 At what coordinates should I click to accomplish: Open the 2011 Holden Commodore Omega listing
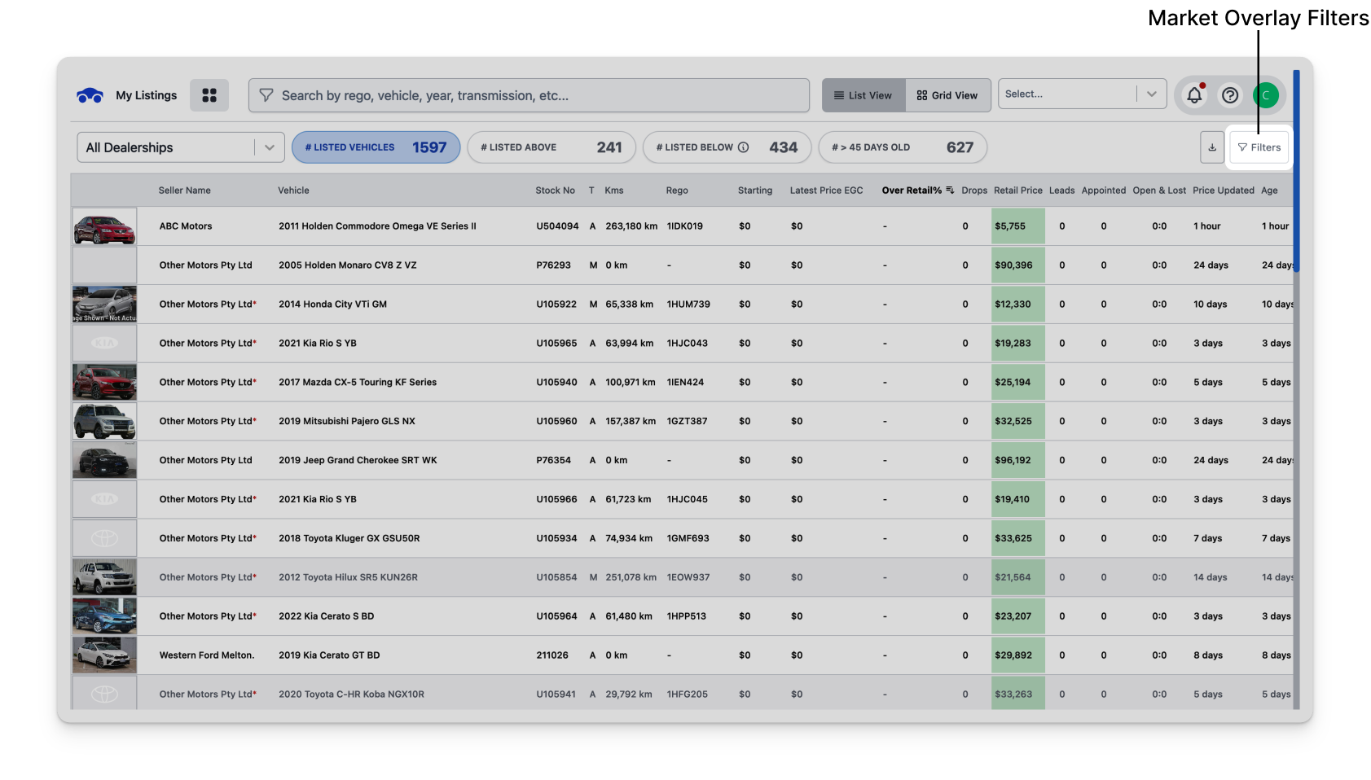click(377, 226)
